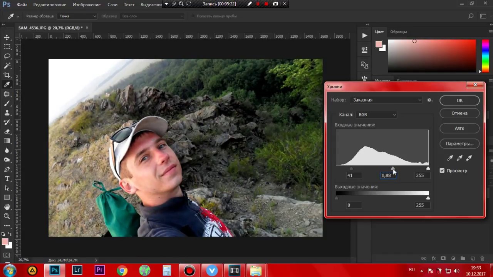Open Lightroom from the taskbar
This screenshot has width=493, height=277.
click(77, 270)
